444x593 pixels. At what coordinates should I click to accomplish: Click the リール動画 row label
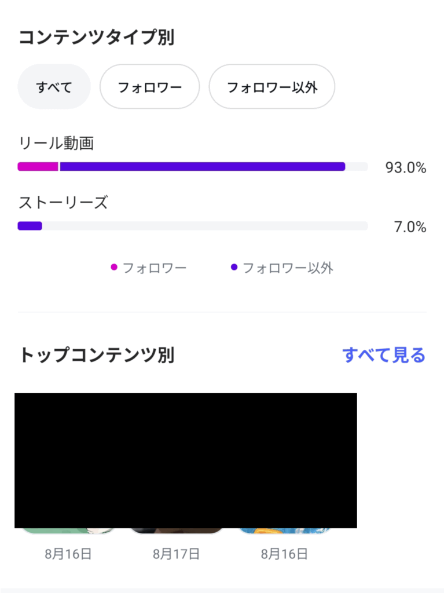tap(56, 144)
